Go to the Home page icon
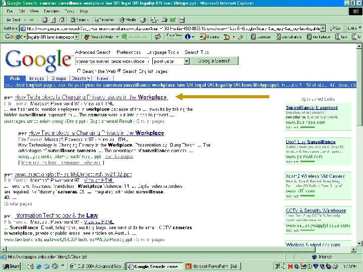Viewport: 363px width, 272px height. click(62, 20)
